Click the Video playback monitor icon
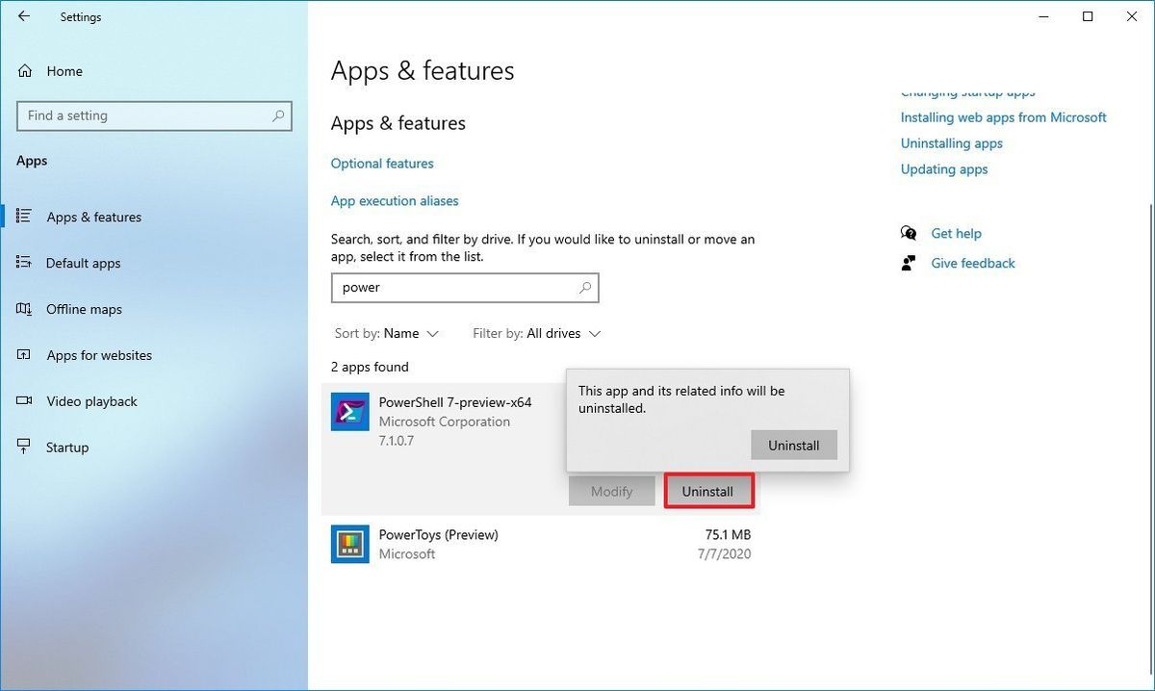 (25, 401)
